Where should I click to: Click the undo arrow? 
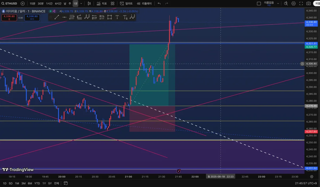coord(159,3)
